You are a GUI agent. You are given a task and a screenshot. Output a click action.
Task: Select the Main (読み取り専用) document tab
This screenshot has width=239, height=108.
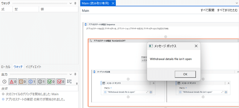[95, 3]
